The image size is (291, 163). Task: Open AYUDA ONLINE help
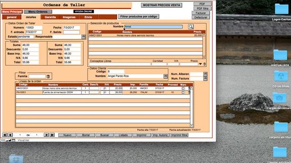[x=84, y=11]
